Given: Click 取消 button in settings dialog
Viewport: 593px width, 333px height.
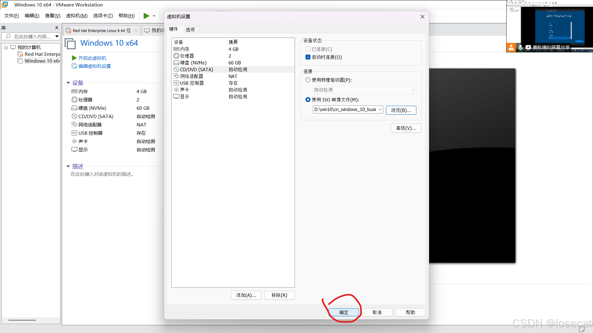Looking at the screenshot, I should (x=377, y=312).
